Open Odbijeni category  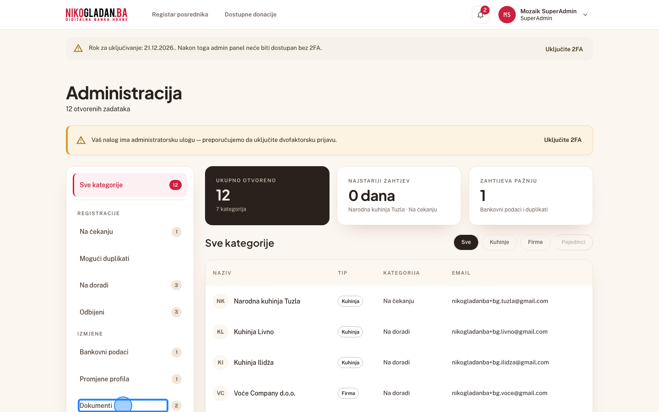point(130,312)
